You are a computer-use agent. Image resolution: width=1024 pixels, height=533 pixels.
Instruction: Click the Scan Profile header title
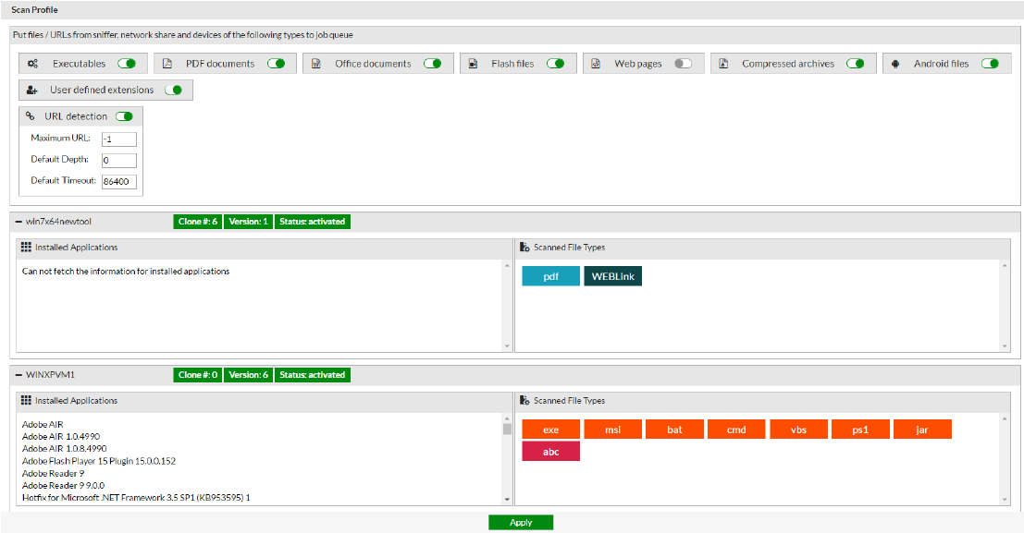(x=34, y=10)
